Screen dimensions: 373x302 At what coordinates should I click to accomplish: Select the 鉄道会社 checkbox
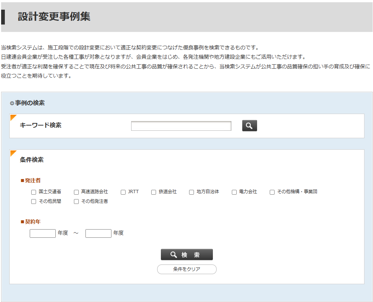153,192
